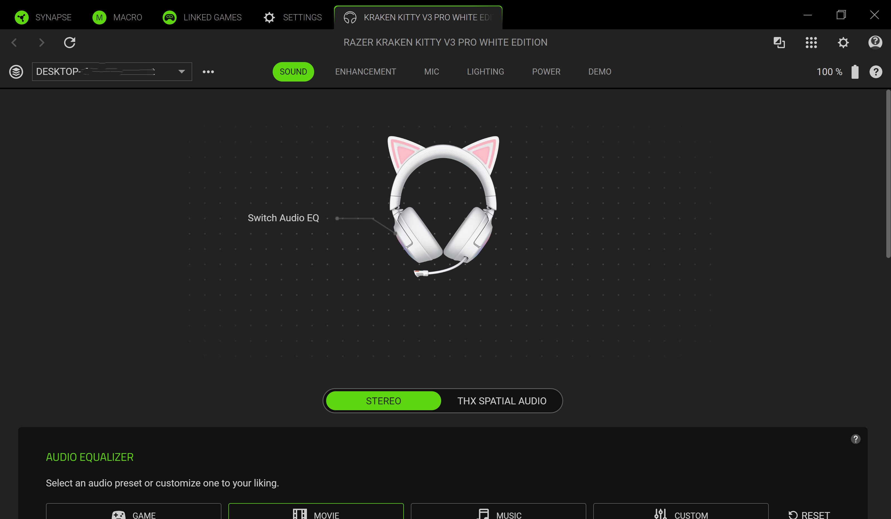Open the Synapse home tab
The image size is (891, 519).
click(43, 17)
